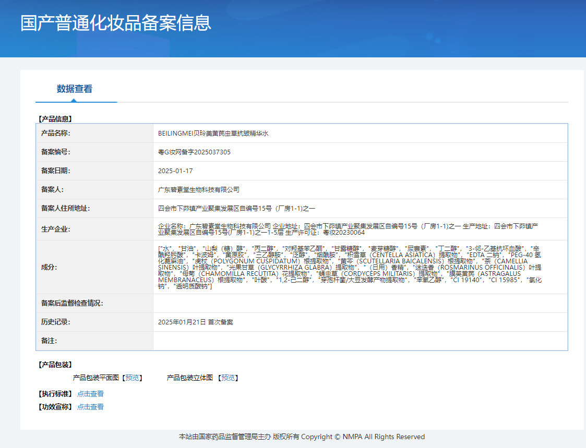Click the 备案日期 row label
Image resolution: width=586 pixels, height=448 pixels.
[56, 171]
